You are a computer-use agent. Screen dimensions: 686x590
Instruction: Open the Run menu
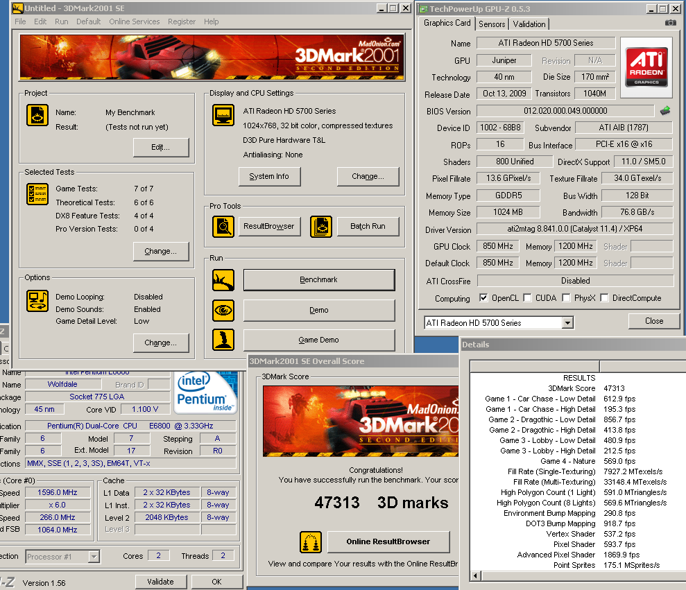(x=61, y=21)
